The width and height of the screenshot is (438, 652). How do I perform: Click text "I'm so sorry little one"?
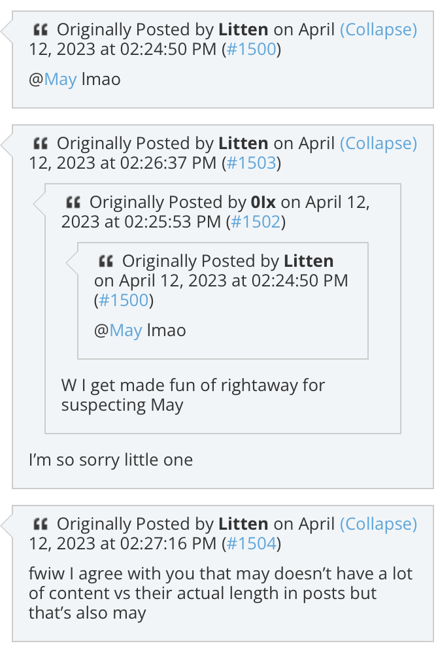(110, 460)
